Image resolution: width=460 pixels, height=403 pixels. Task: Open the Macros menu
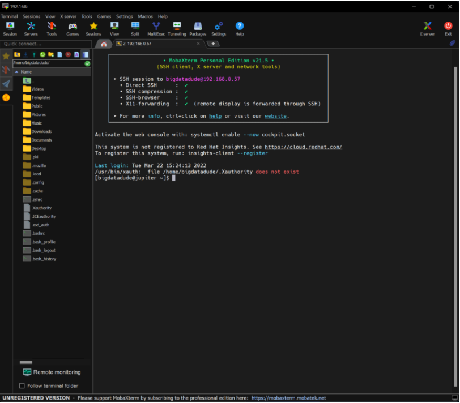145,16
